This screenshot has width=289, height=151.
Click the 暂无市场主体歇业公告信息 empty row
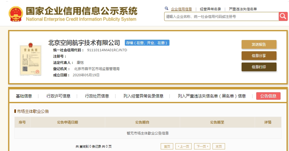[148, 133]
